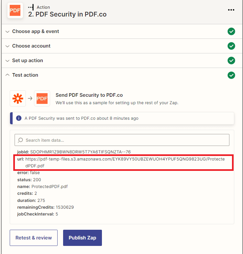This screenshot has height=254, width=243.
Task: Click the PDF.co icon beside the arrow
Action: 42,98
